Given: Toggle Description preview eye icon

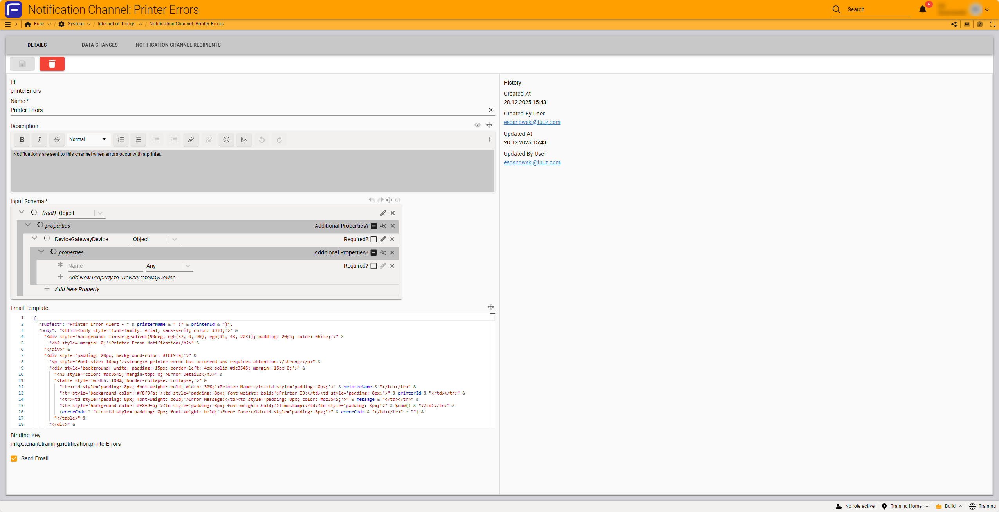Looking at the screenshot, I should (477, 125).
